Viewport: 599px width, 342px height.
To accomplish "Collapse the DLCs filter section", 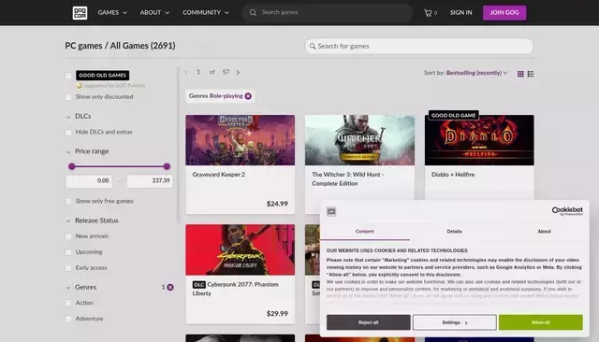I will pos(79,116).
